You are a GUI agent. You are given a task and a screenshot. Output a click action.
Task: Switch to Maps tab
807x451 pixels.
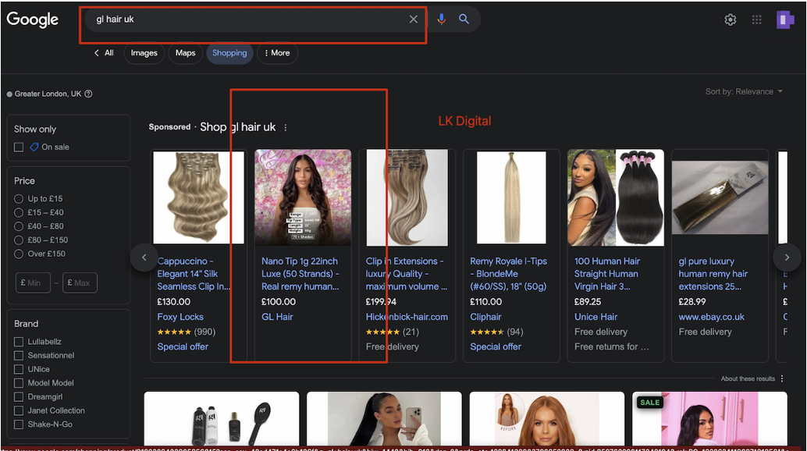[x=185, y=53]
